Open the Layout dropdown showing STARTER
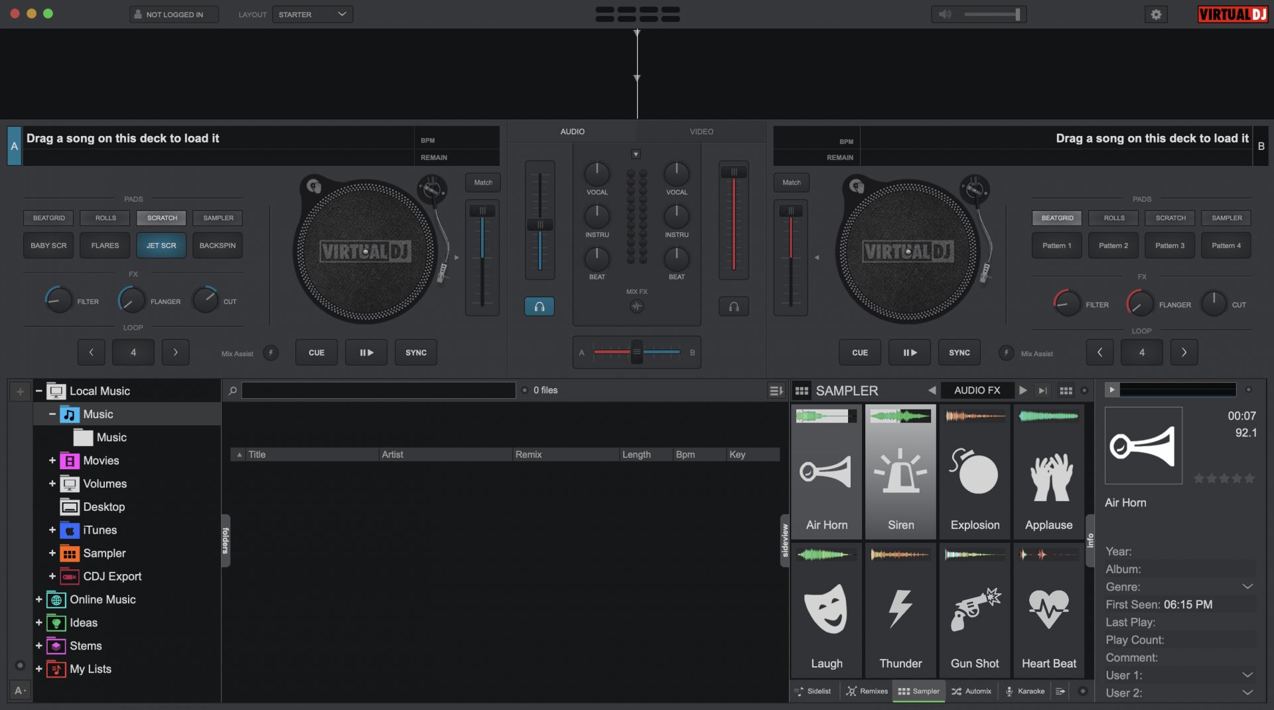1274x710 pixels. 313,15
